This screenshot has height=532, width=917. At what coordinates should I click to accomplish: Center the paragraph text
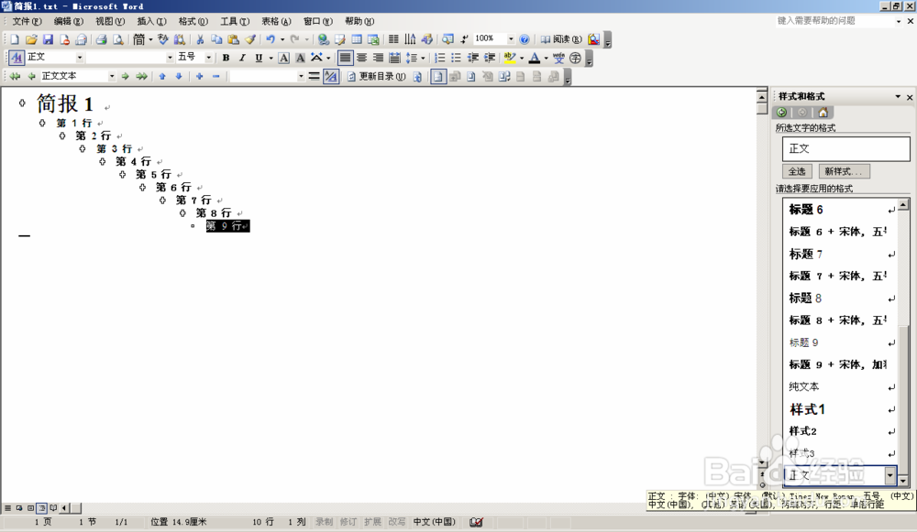[x=362, y=58]
